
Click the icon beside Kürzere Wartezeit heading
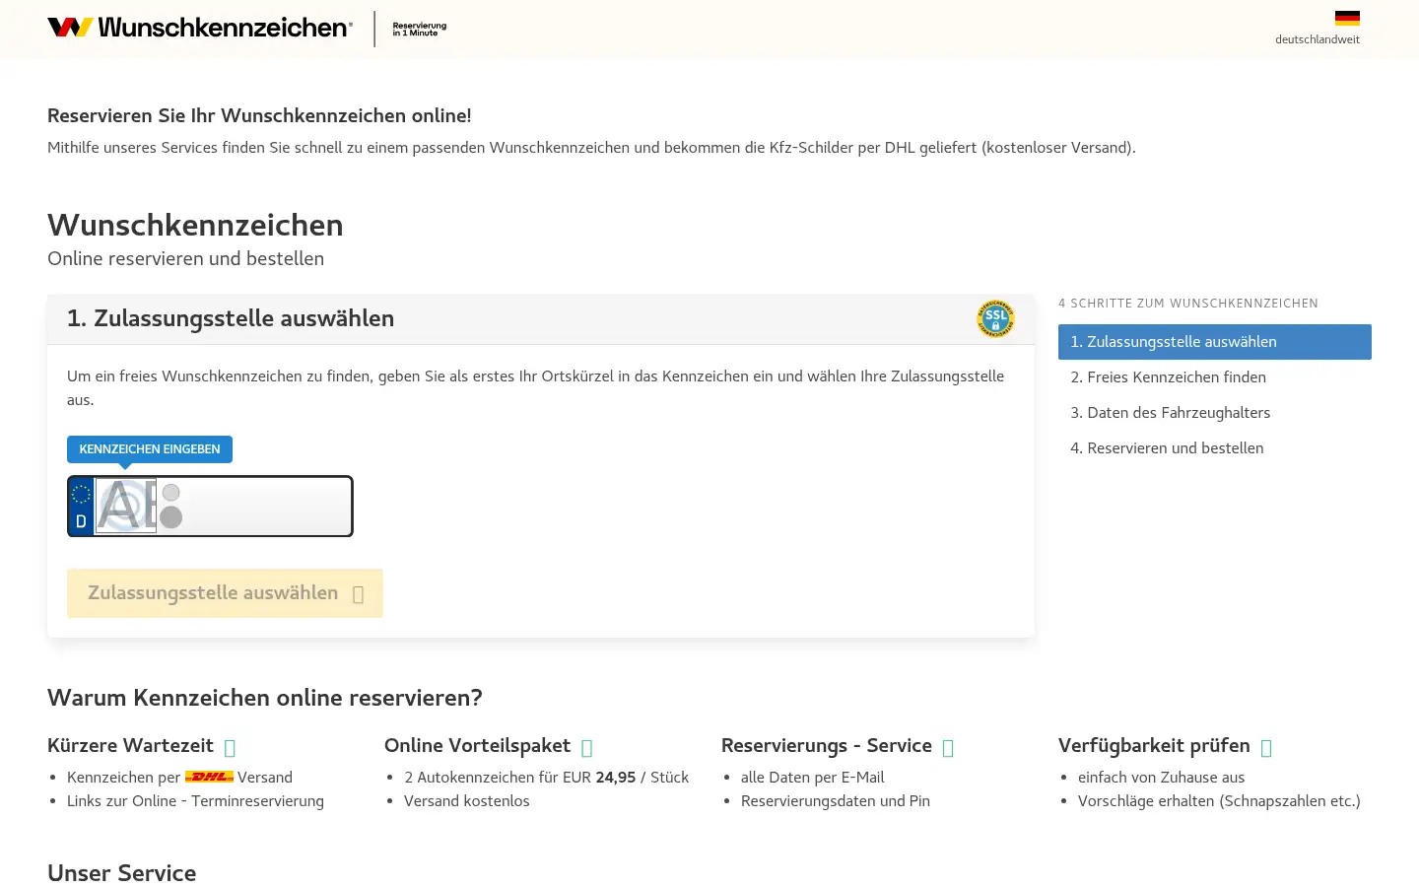[230, 748]
